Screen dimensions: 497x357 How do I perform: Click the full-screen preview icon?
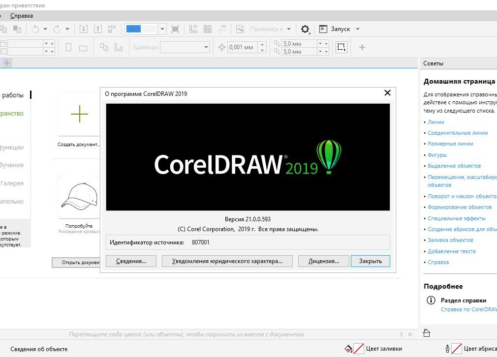tap(175, 29)
